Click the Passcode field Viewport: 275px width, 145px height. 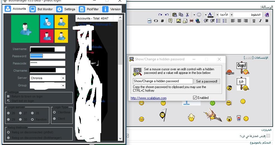pos(48,63)
